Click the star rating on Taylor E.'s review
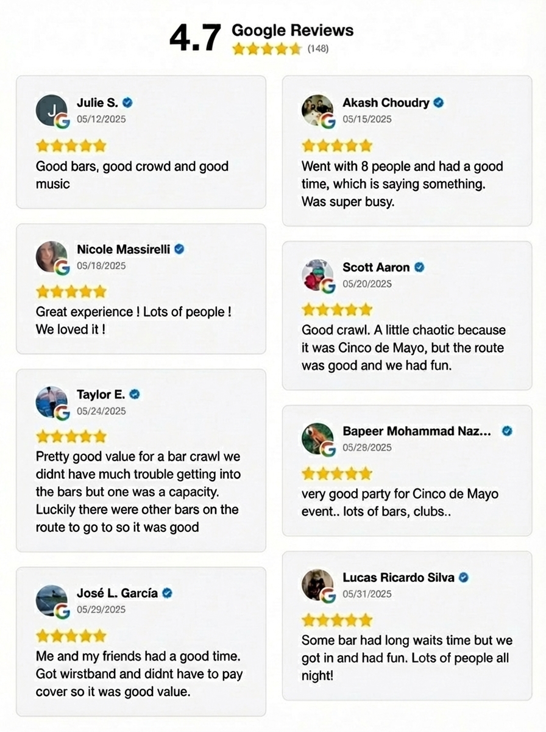The height and width of the screenshot is (732, 546). tap(71, 436)
